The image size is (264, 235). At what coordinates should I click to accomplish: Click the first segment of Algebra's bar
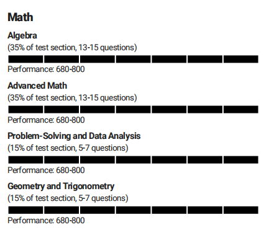[x=25, y=59]
